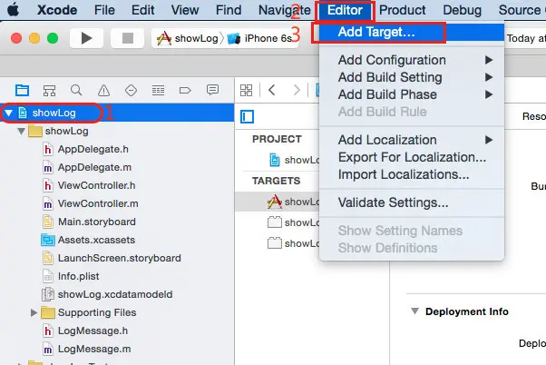This screenshot has width=546, height=365.
Task: Open Add Build Setting submenu
Action: coord(412,77)
